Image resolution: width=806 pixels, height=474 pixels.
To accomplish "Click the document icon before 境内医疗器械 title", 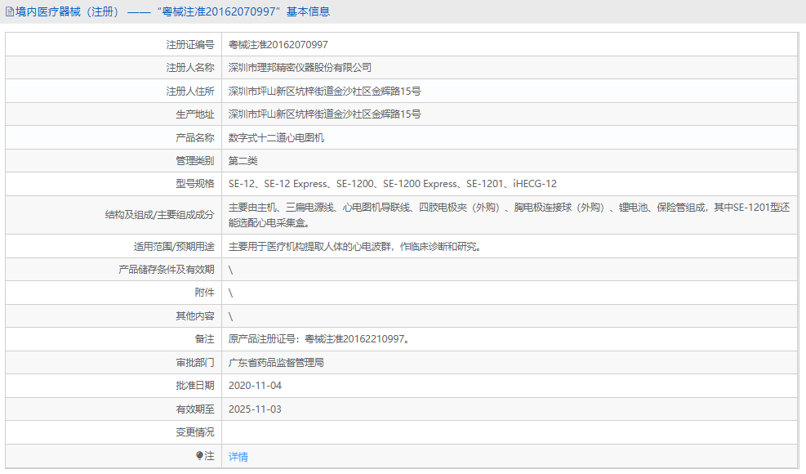I will tap(9, 11).
